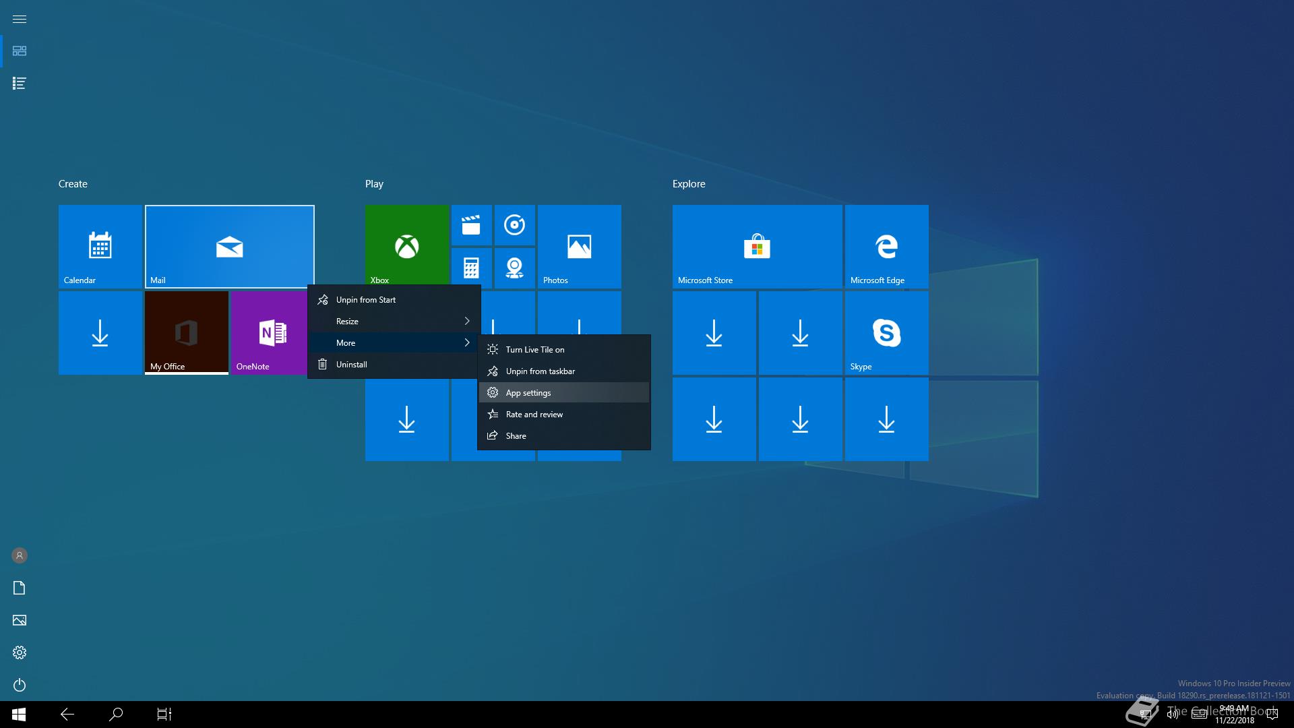Open the Camera webcam tile

pos(515,268)
